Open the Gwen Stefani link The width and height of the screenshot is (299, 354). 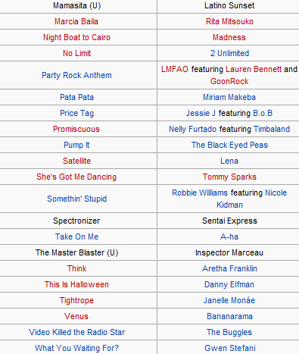coord(229,348)
